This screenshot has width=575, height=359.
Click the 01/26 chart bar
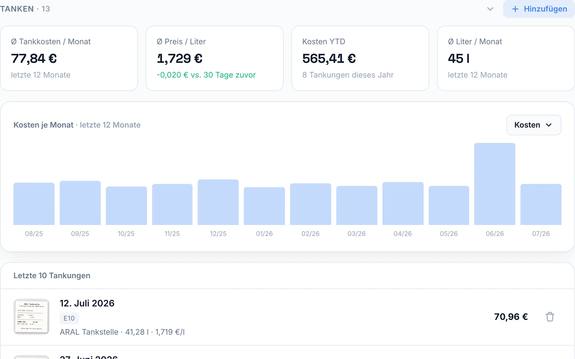[264, 206]
